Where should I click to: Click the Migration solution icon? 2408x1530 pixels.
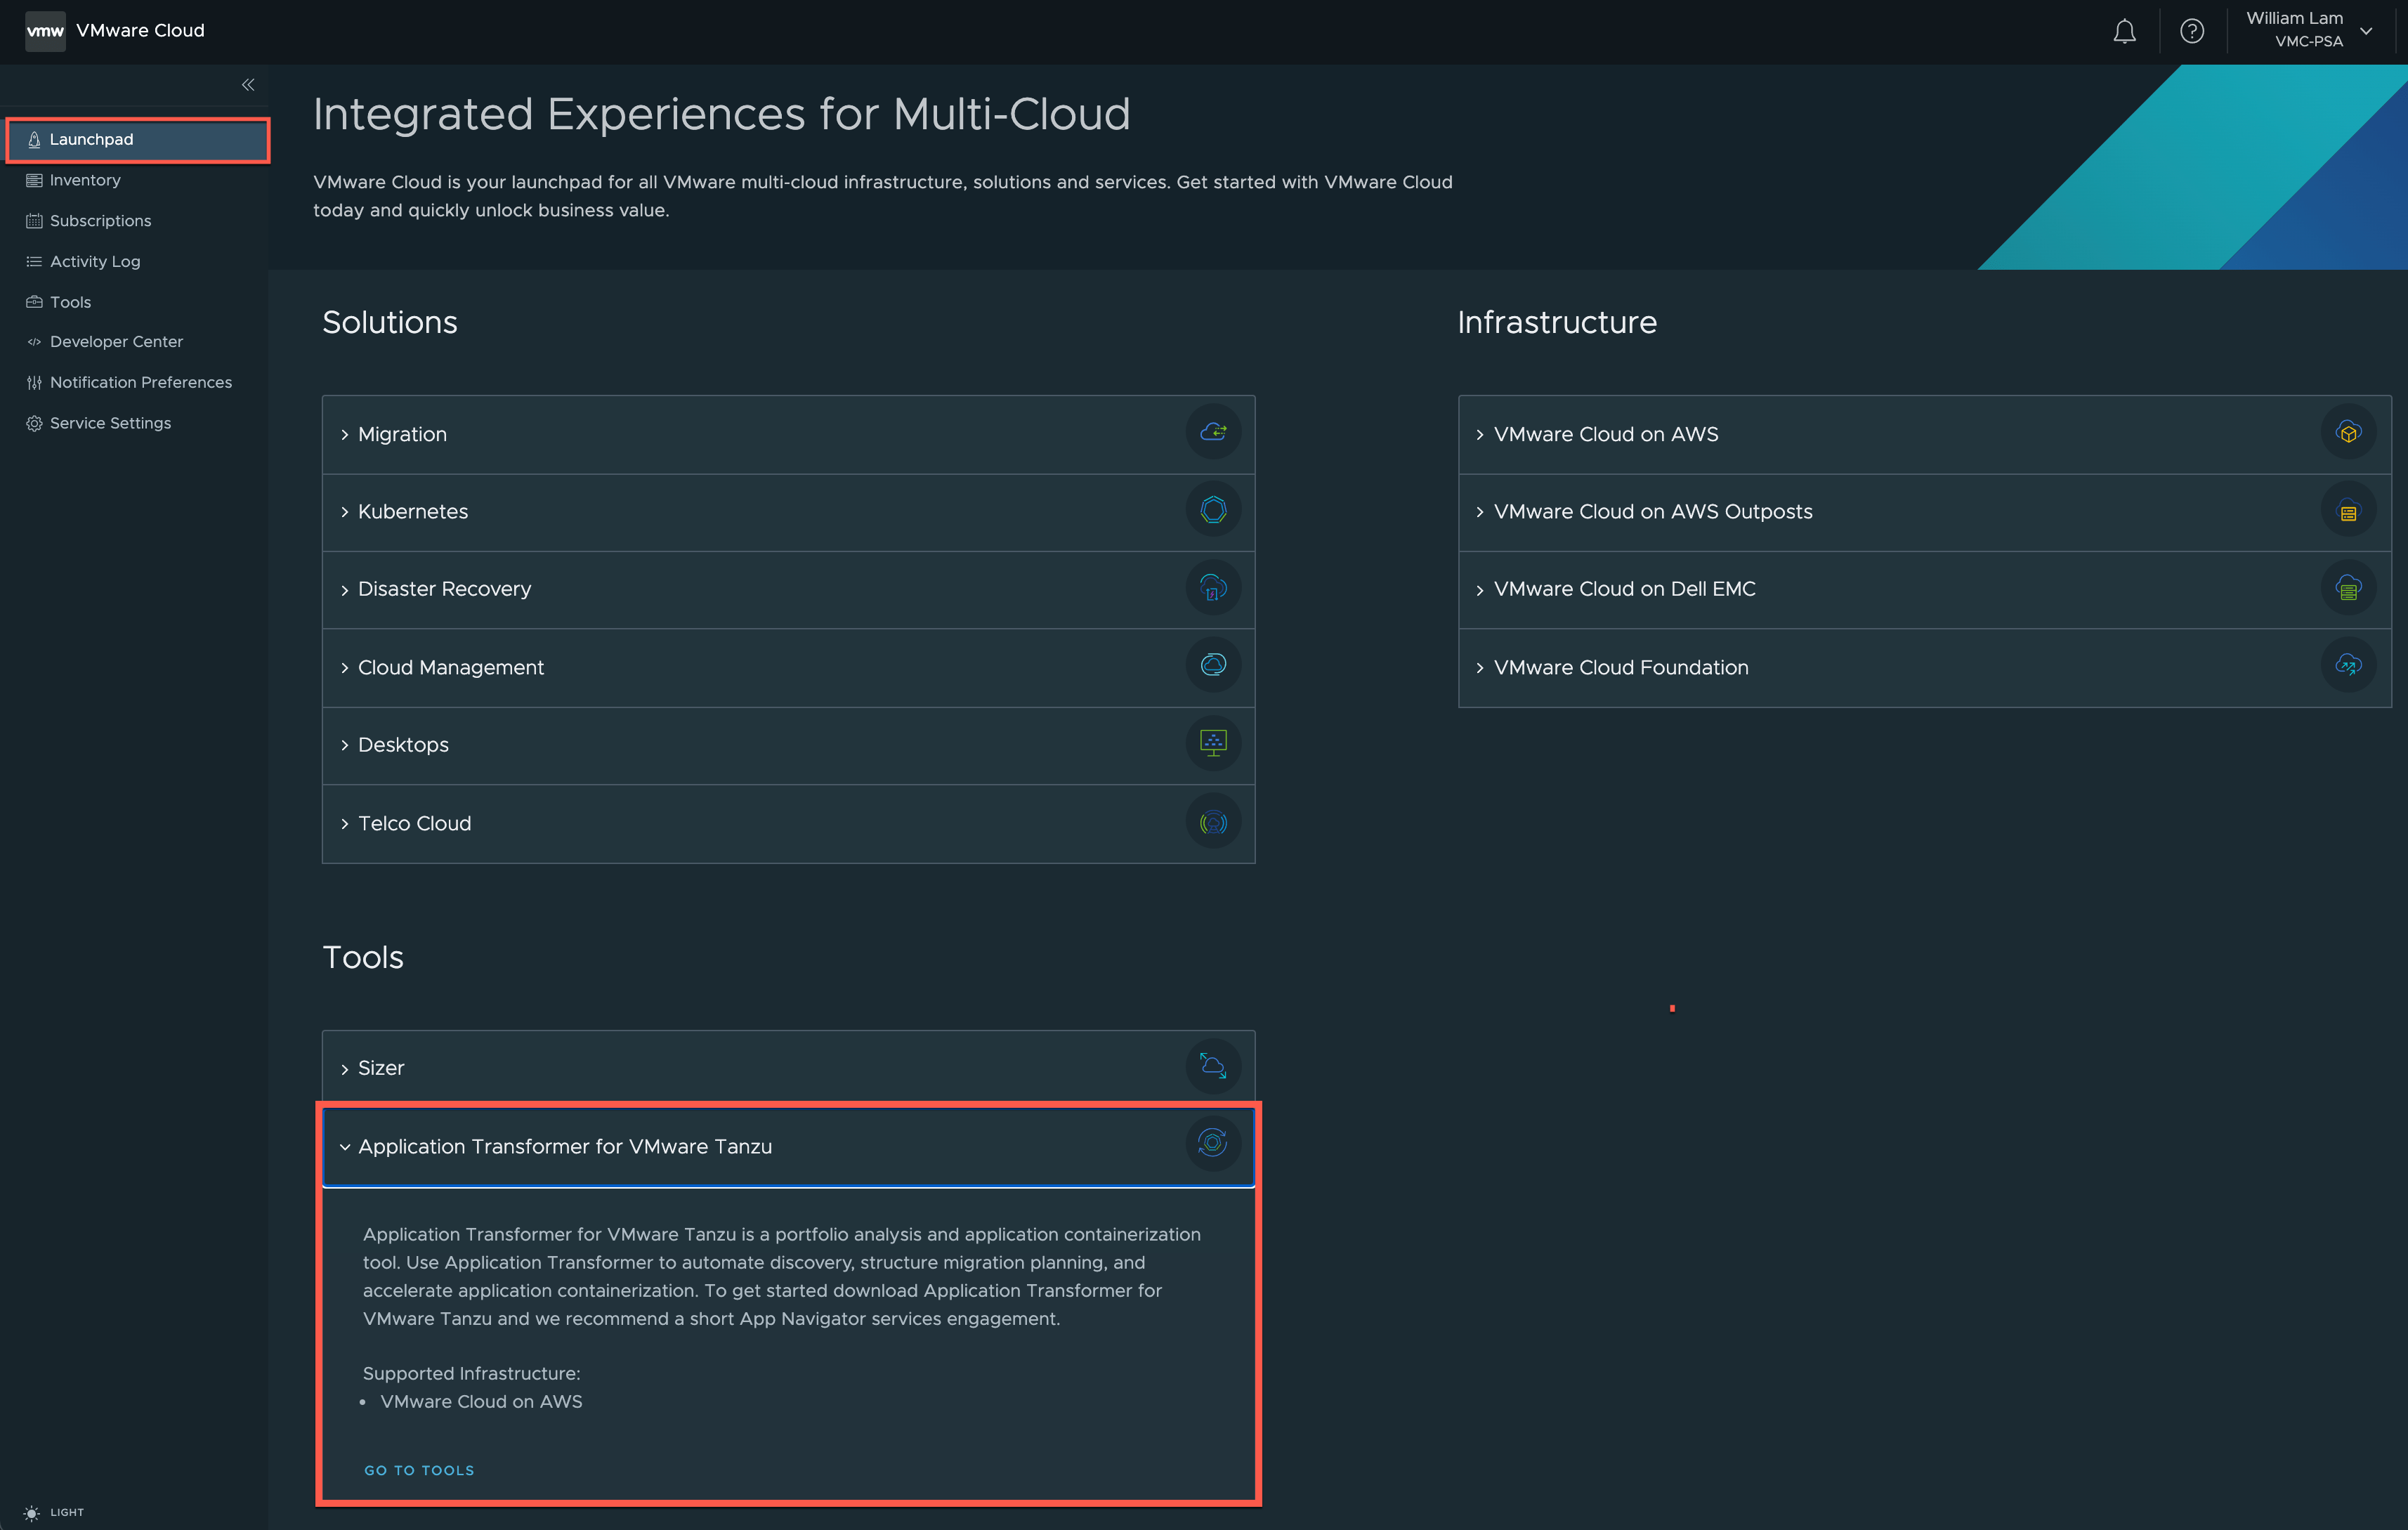pos(1213,432)
